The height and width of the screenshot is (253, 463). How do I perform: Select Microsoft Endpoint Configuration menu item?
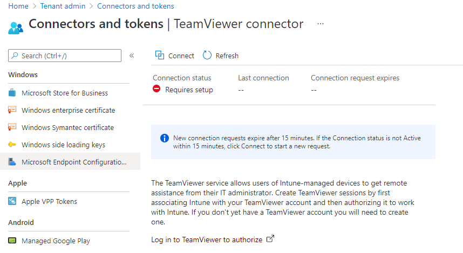70,161
